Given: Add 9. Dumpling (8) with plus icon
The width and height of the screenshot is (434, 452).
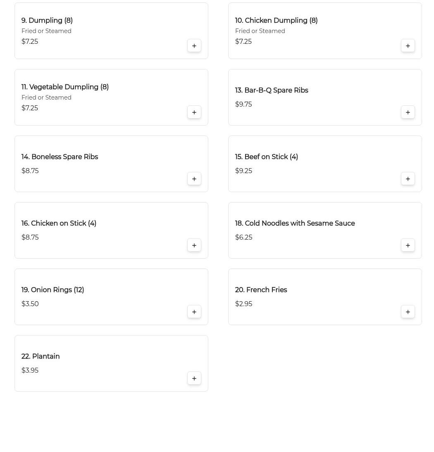Looking at the screenshot, I should coord(194,46).
